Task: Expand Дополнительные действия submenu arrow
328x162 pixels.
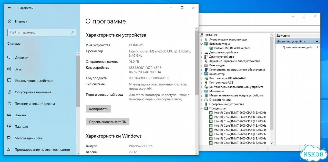Action: coord(317,47)
